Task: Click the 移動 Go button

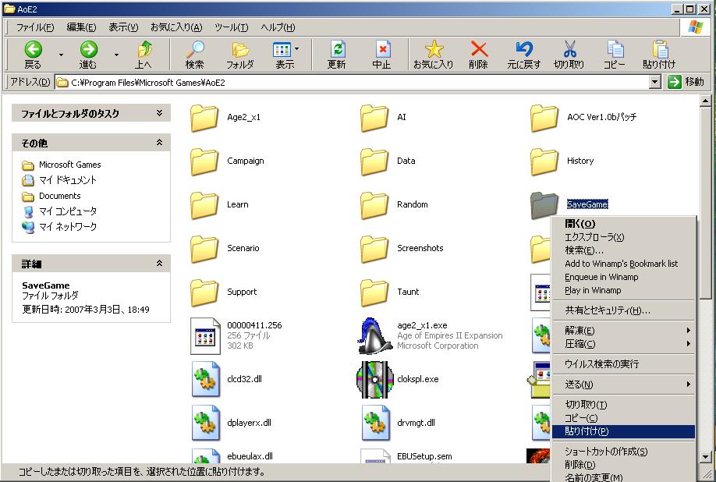Action: click(x=686, y=82)
